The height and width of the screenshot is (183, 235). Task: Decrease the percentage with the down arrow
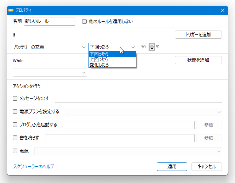coord(152,49)
